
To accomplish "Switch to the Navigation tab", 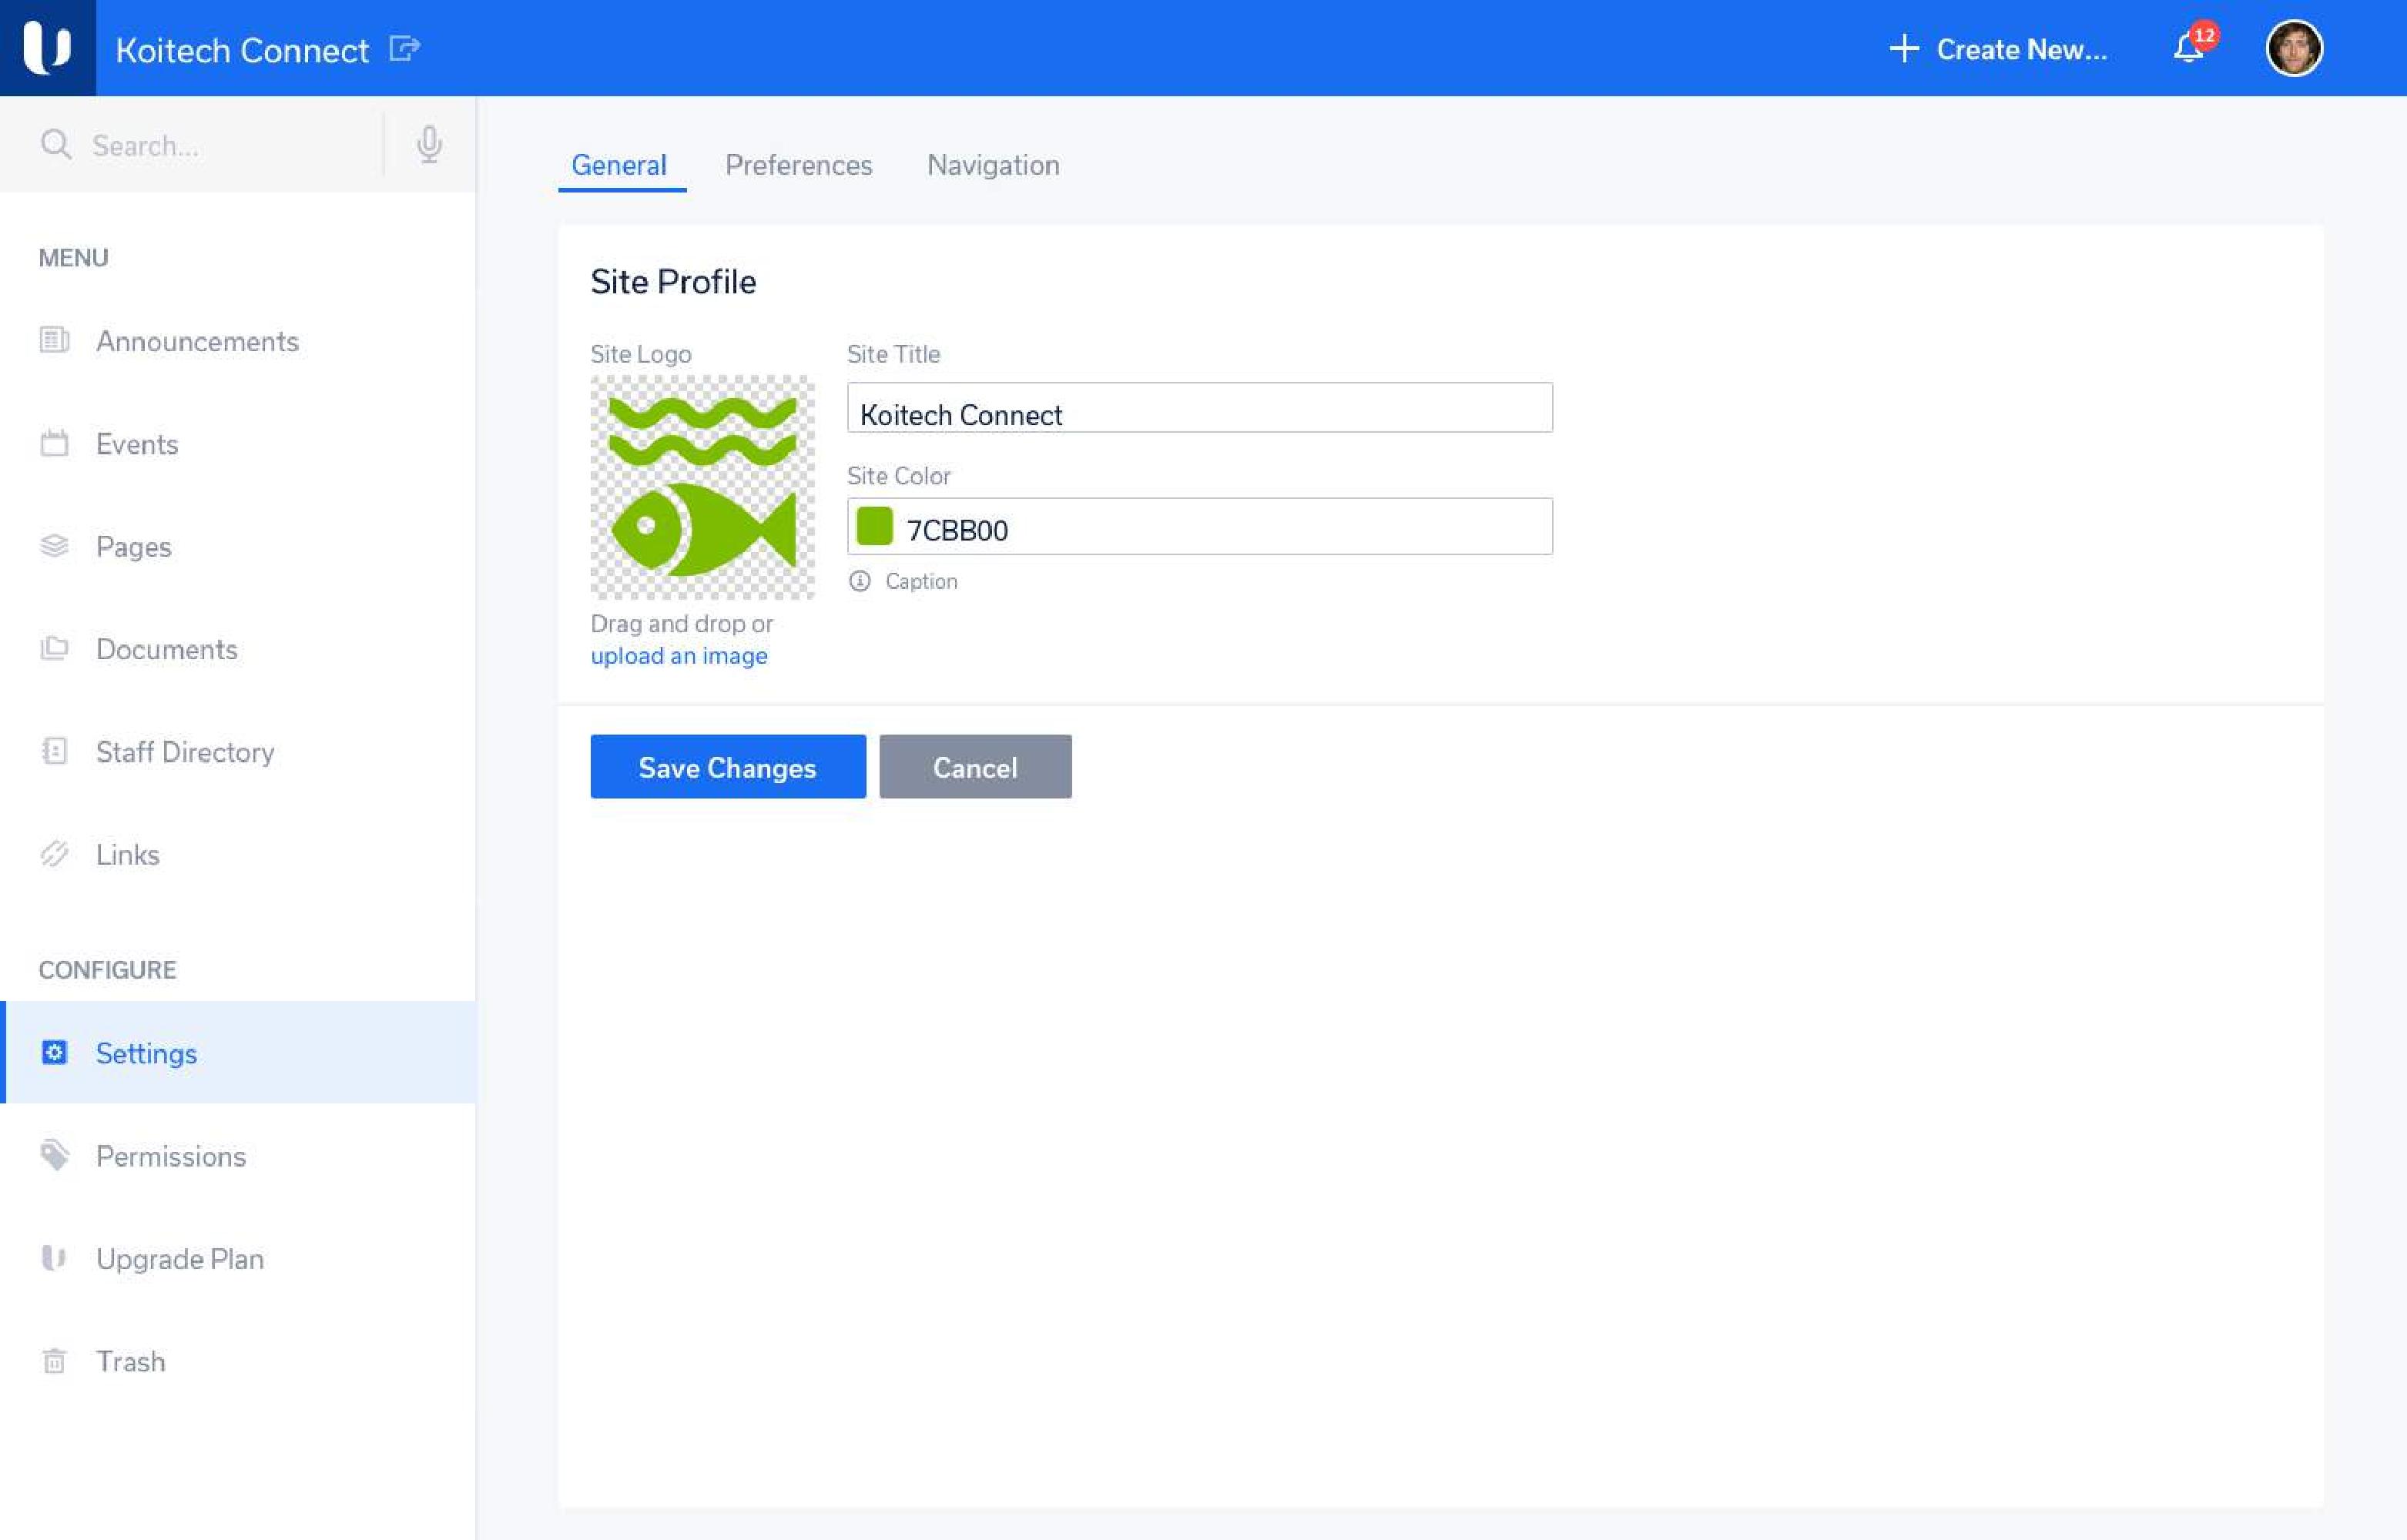I will pos(992,165).
